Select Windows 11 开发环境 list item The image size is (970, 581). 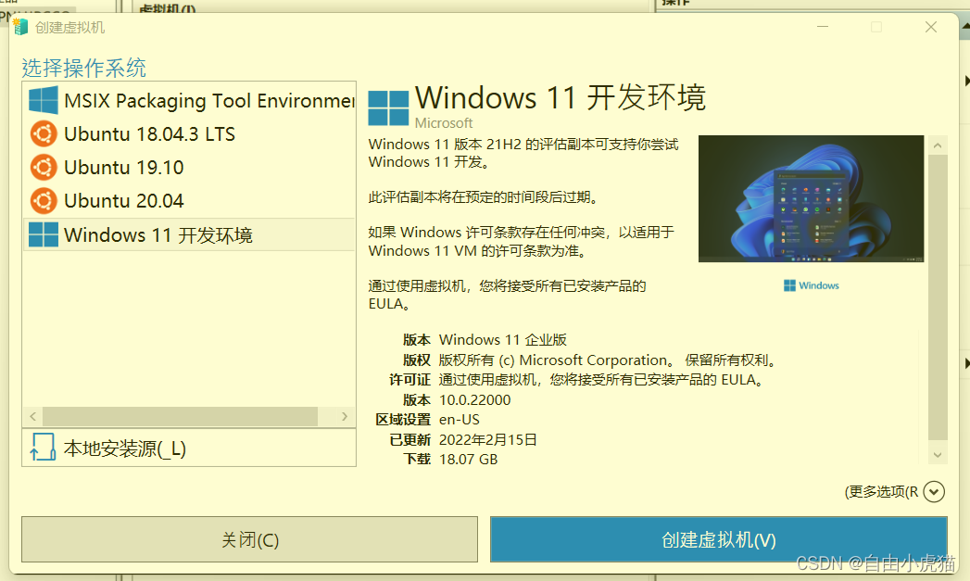click(x=189, y=234)
